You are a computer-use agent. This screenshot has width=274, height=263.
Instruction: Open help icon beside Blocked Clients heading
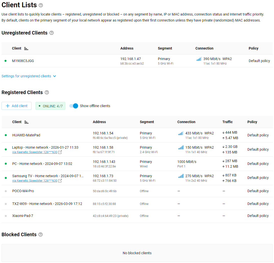point(41,234)
